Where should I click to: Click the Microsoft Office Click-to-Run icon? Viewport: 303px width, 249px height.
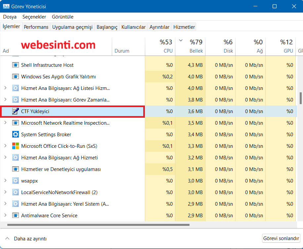point(15,146)
